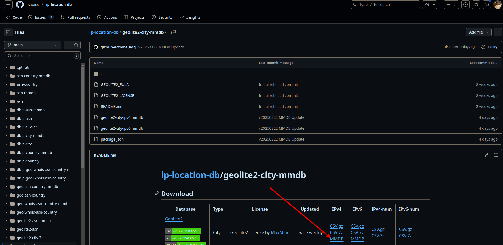Viewport: 503px width, 245px height.
Task: Expand the geolite2-asn folder chevron
Action: 6,229
